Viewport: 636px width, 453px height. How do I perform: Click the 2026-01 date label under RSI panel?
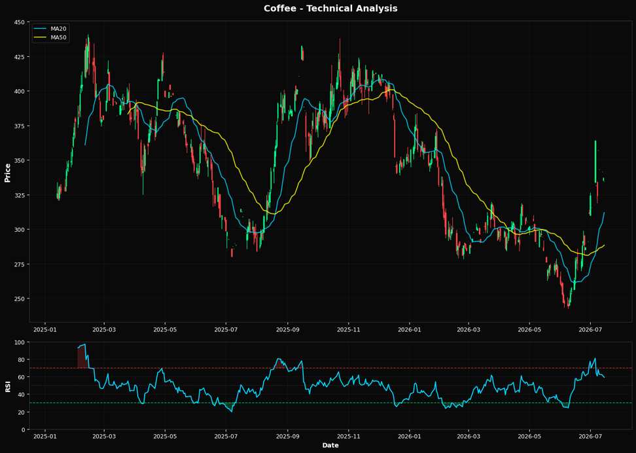click(x=410, y=437)
